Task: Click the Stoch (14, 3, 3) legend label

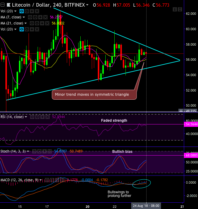Action: 13,151
